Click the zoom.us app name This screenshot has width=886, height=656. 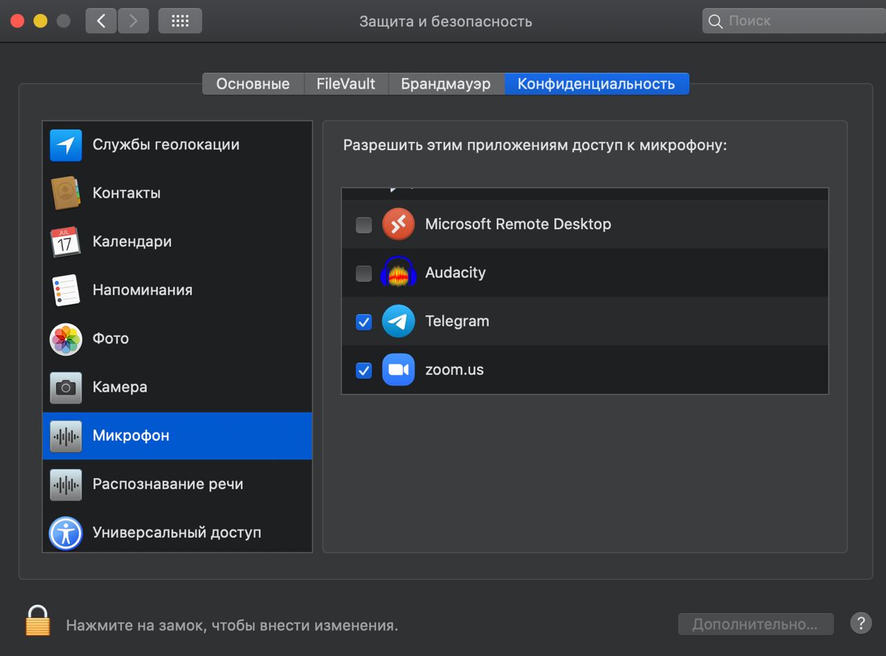tap(454, 370)
